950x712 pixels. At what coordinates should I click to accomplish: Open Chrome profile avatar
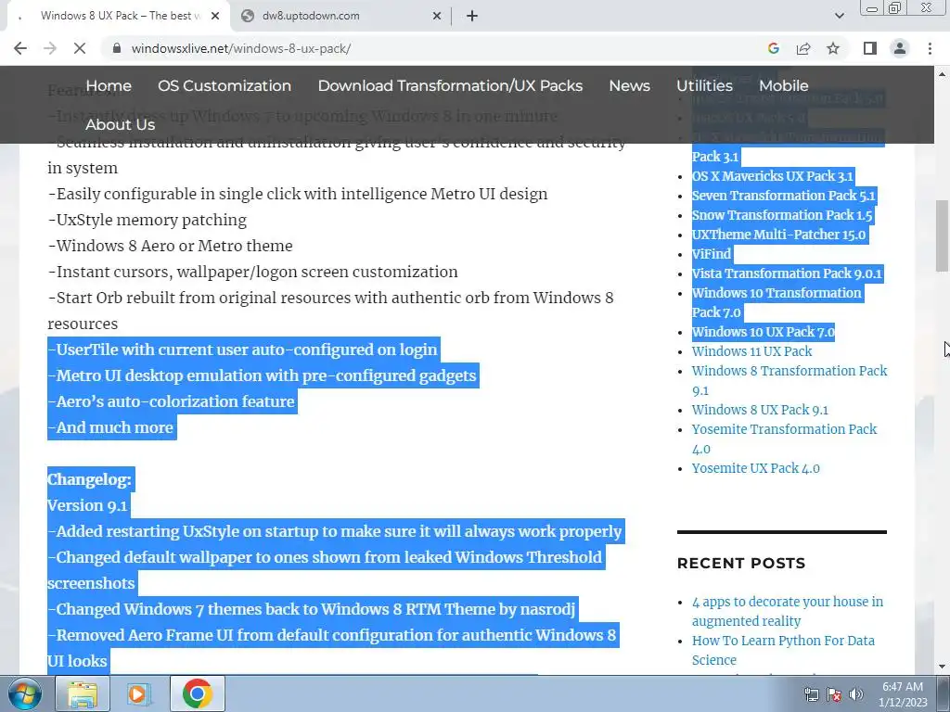pos(900,48)
